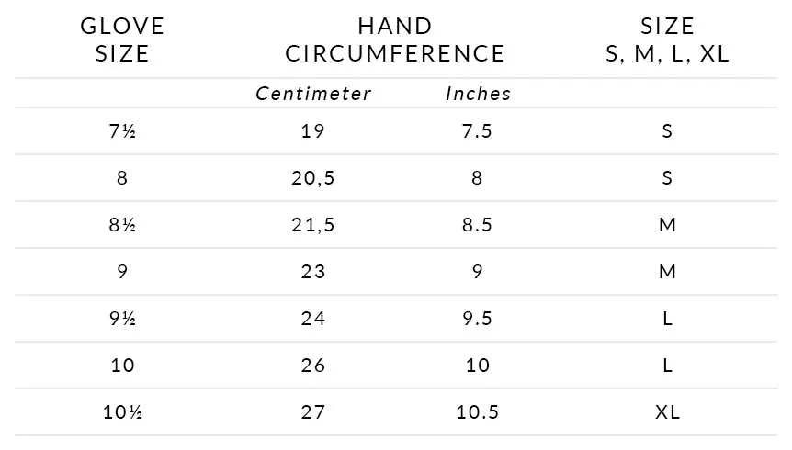Click the 26 centimeter value
The width and height of the screenshot is (792, 450).
tap(313, 366)
